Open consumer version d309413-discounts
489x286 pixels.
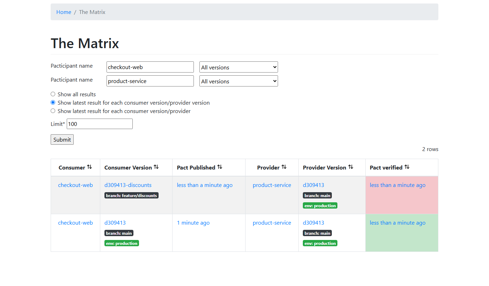(128, 185)
